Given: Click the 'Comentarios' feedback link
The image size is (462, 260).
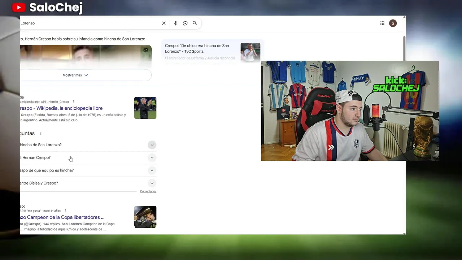Looking at the screenshot, I should tap(148, 191).
